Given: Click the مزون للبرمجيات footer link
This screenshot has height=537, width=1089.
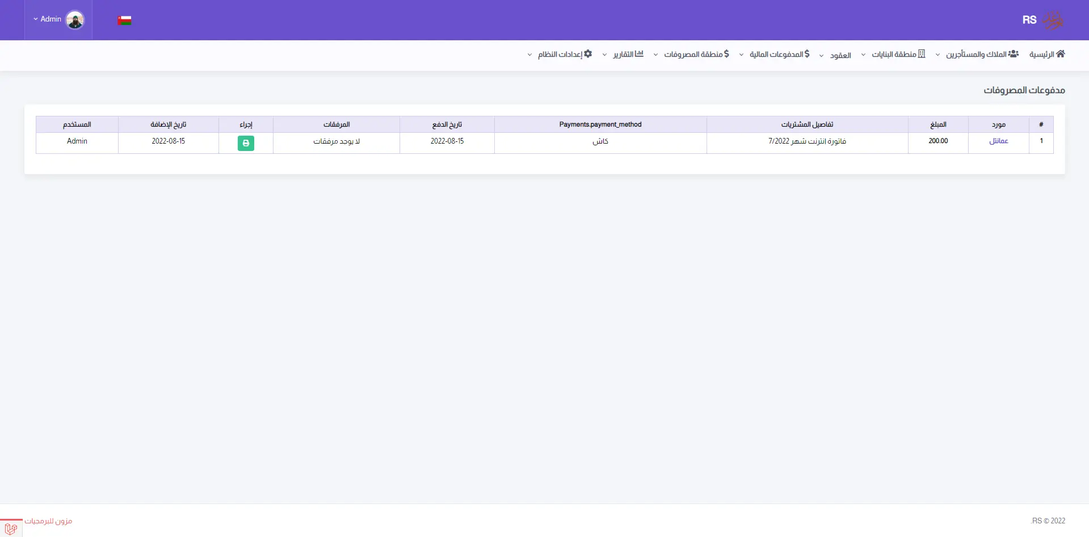Looking at the screenshot, I should click(x=48, y=521).
